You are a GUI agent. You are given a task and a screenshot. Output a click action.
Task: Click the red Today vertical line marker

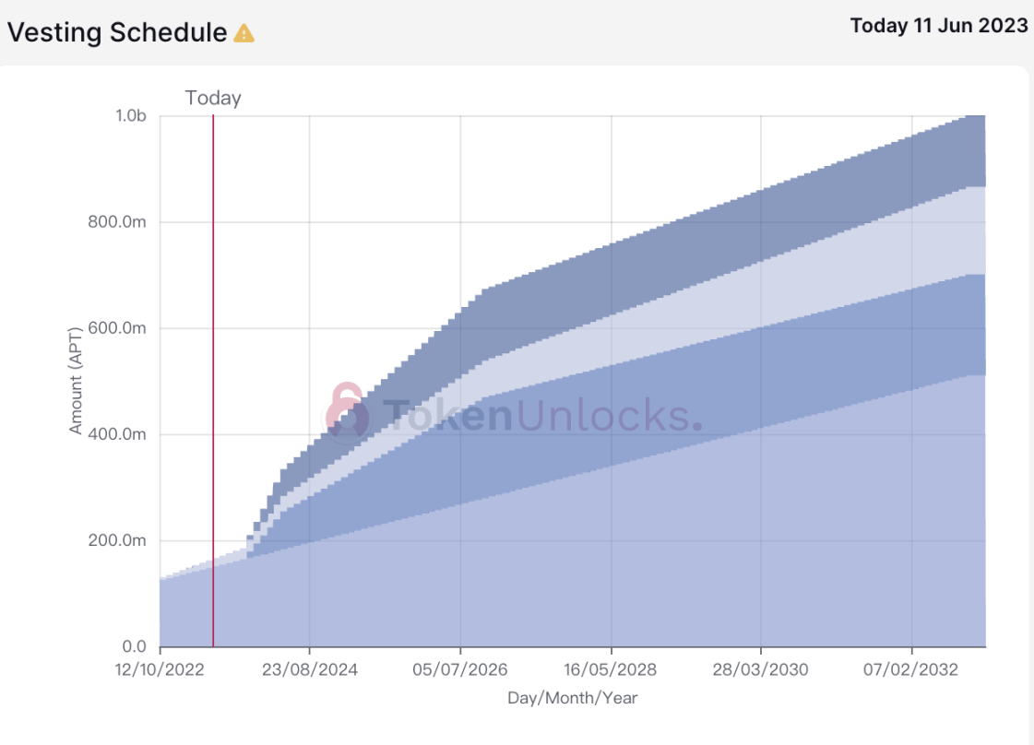click(x=213, y=381)
